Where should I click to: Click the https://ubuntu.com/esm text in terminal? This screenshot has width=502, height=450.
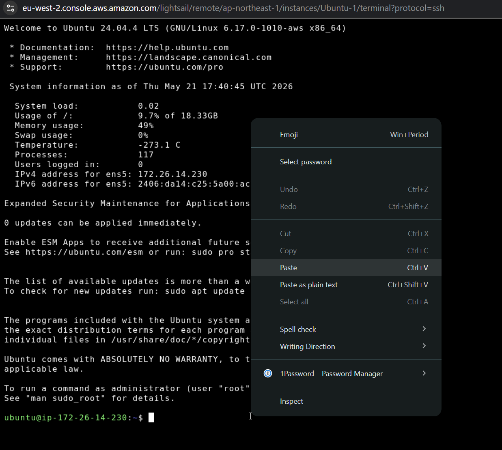84,252
